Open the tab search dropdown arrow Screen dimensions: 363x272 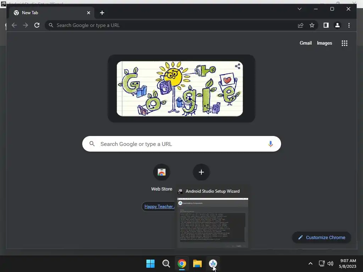[x=299, y=9]
